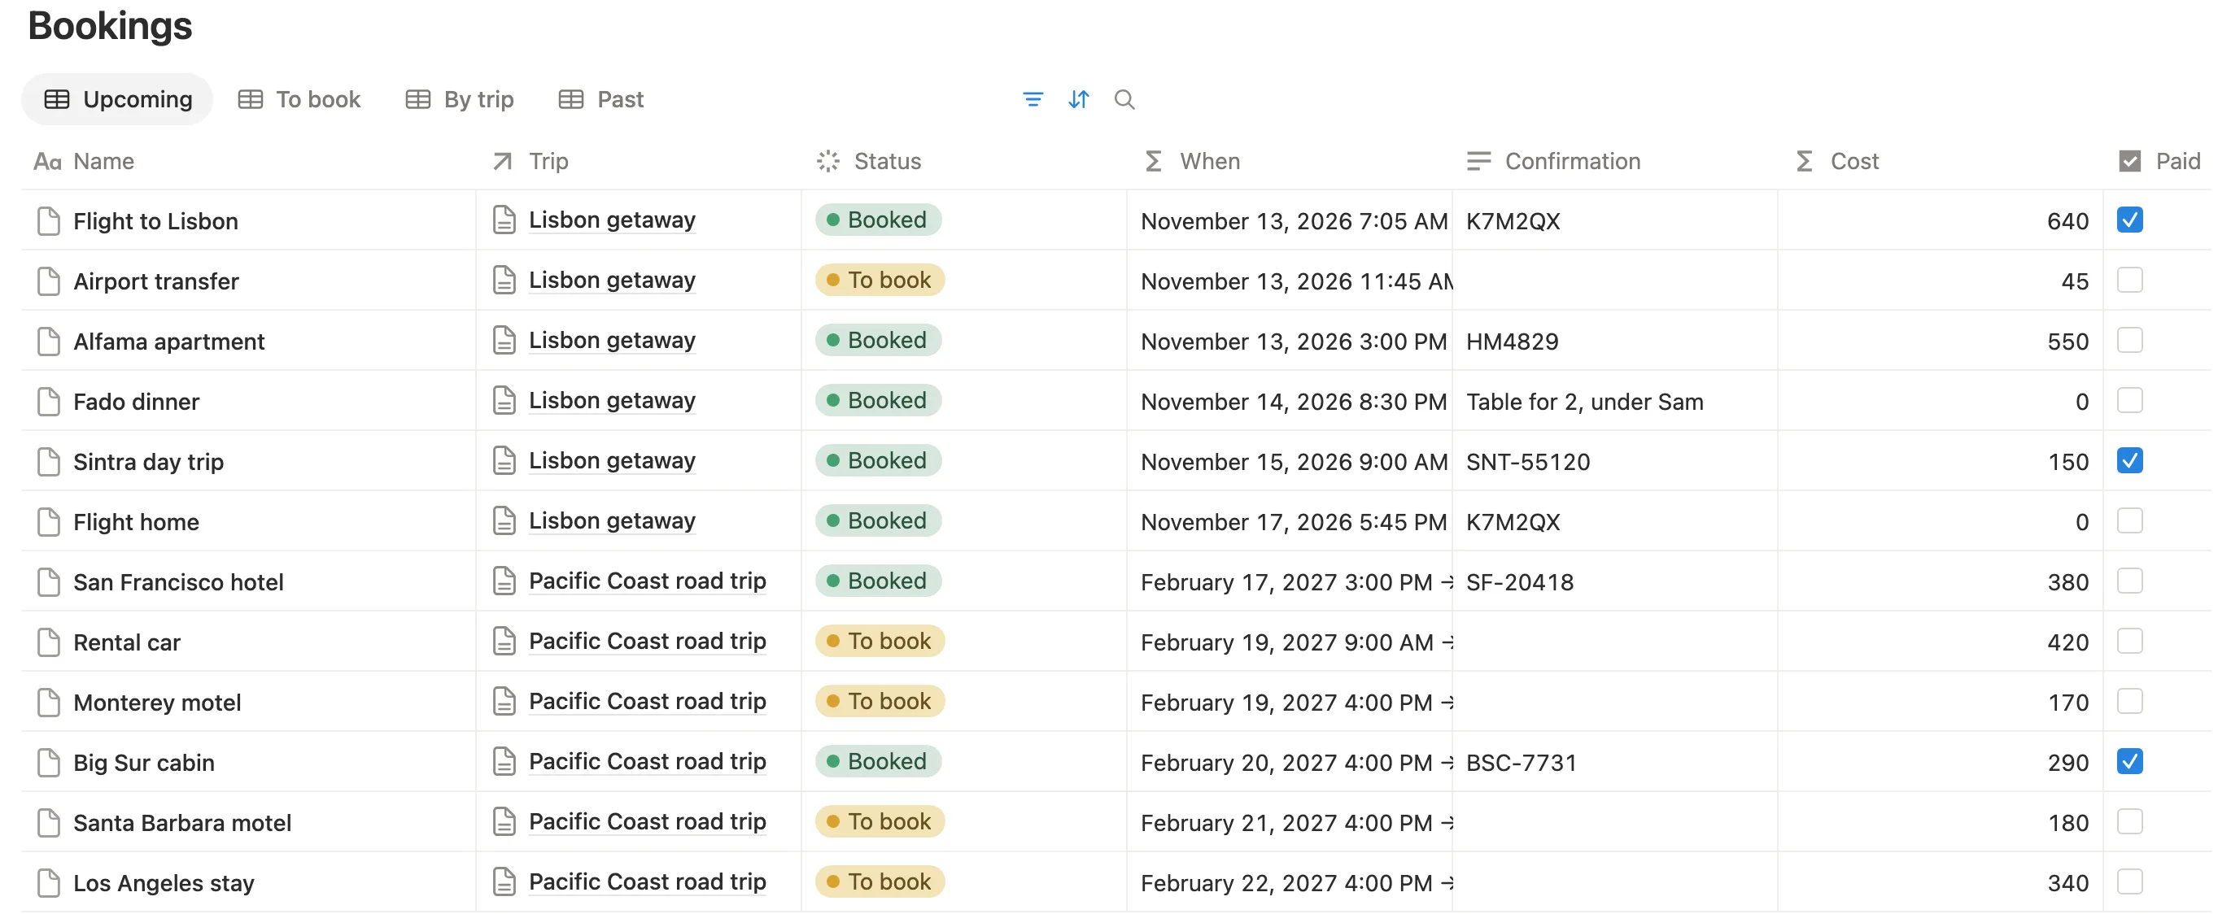This screenshot has width=2218, height=914.
Task: Click the page icon beside Santa Barbara motel
Action: [49, 824]
